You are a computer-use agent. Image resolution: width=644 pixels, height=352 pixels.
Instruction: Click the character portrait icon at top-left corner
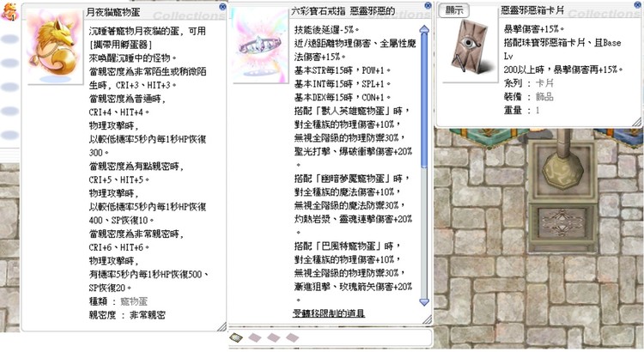click(x=9, y=11)
